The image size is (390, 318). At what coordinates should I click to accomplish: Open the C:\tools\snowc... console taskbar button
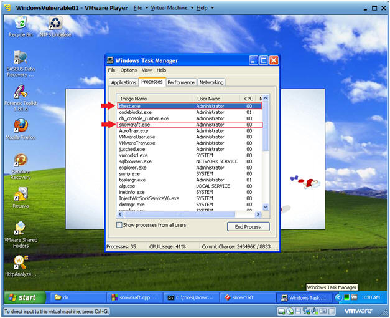191,297
